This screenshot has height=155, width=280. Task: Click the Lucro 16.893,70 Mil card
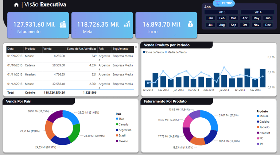[x=166, y=25]
